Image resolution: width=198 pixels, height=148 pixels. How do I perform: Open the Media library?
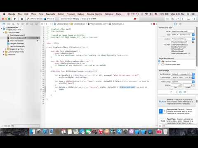tap(185, 92)
